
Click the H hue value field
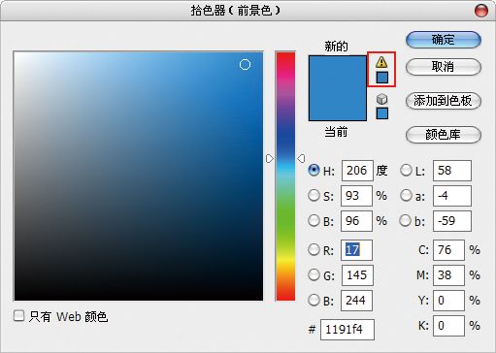click(357, 171)
